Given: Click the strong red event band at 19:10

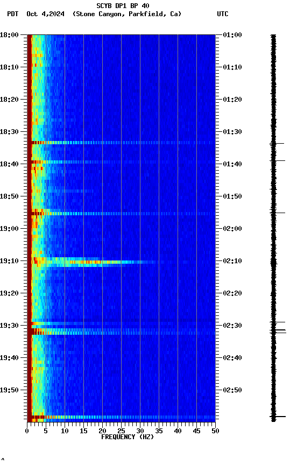Looking at the screenshot, I should pyautogui.click(x=95, y=262).
